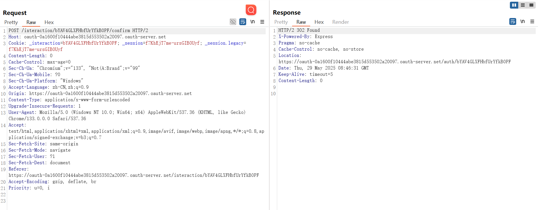Toggle word wrap in the Request panel
The width and height of the screenshot is (538, 210).
coord(243,22)
